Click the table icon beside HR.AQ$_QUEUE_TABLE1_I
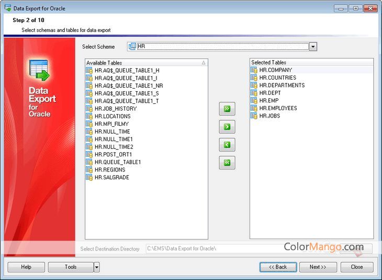Screen dimensions: 382x280 coord(89,78)
